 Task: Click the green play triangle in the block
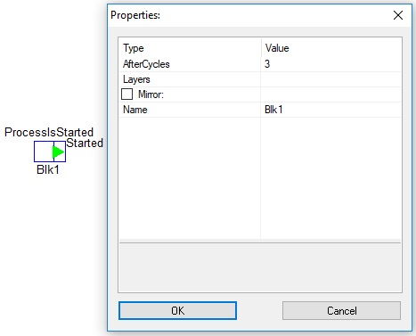pyautogui.click(x=58, y=152)
